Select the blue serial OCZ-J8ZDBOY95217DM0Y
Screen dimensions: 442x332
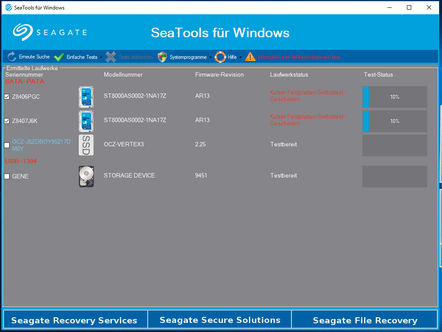pyautogui.click(x=42, y=145)
